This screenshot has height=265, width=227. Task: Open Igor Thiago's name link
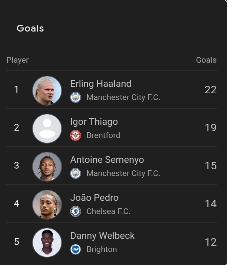tap(94, 122)
